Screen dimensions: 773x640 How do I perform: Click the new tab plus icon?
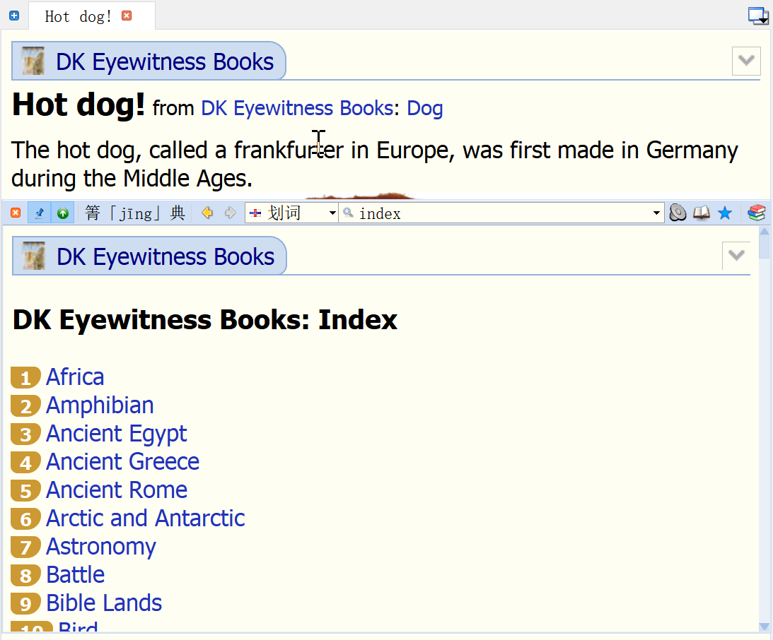(14, 16)
